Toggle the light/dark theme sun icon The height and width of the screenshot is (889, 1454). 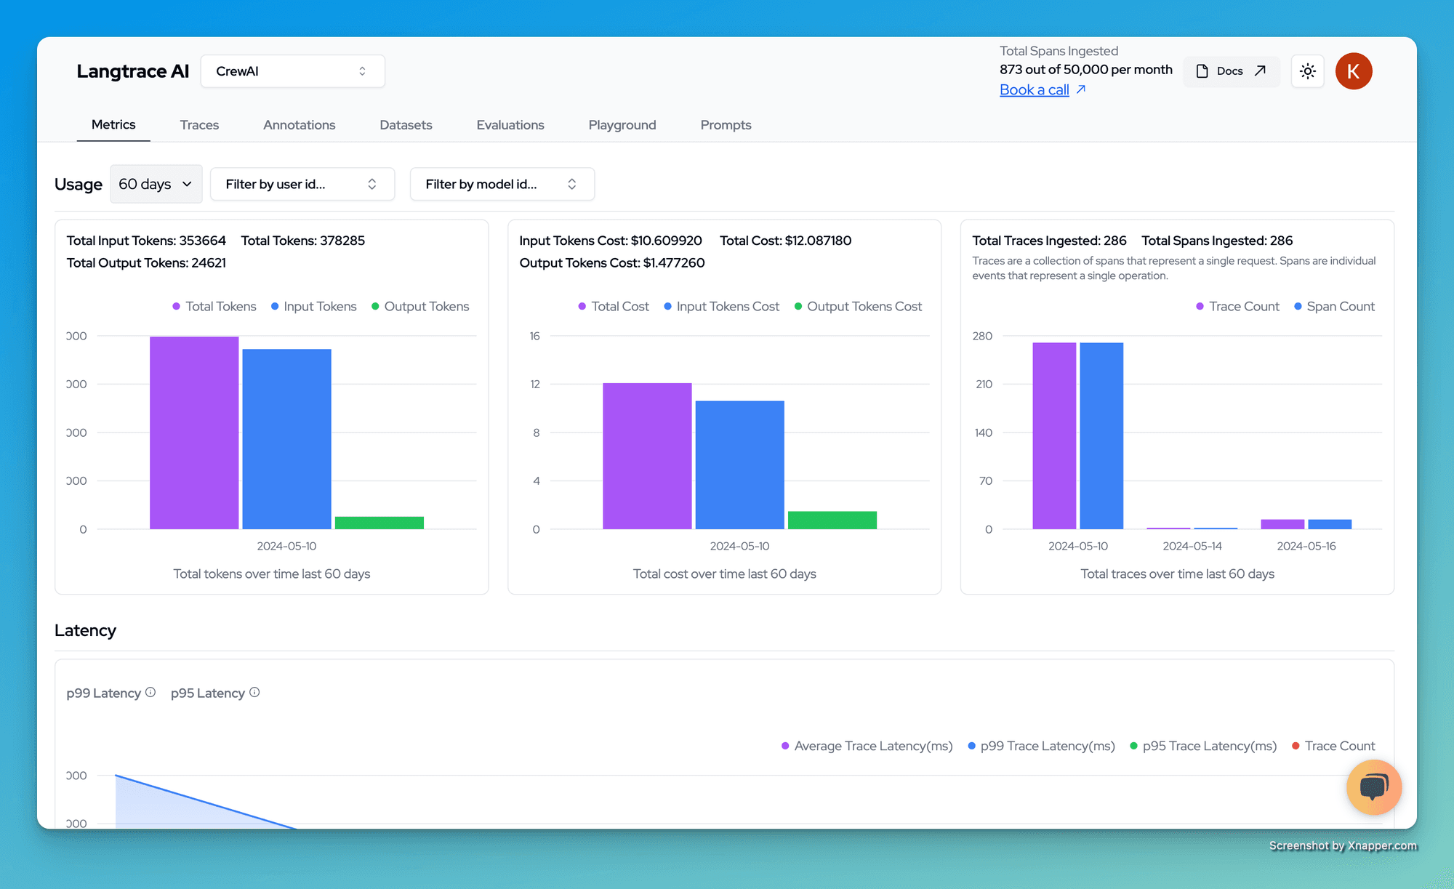point(1307,71)
